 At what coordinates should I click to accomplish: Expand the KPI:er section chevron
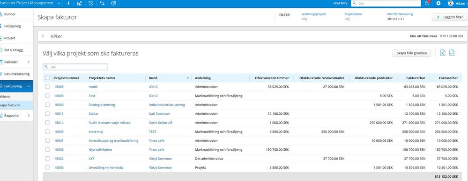tap(43, 36)
